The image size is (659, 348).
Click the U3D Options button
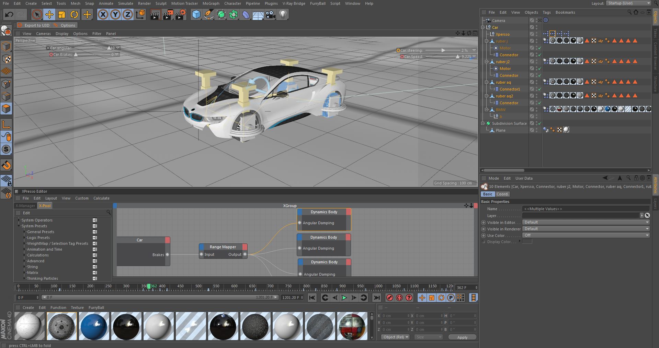(65, 25)
